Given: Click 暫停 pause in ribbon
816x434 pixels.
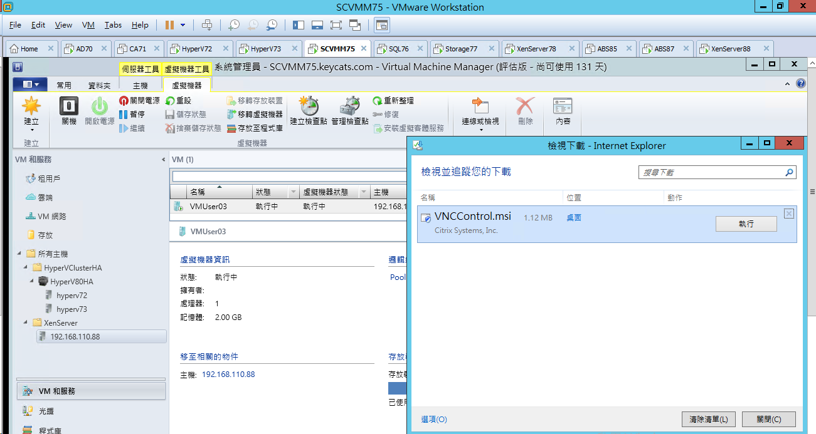Looking at the screenshot, I should pos(132,115).
